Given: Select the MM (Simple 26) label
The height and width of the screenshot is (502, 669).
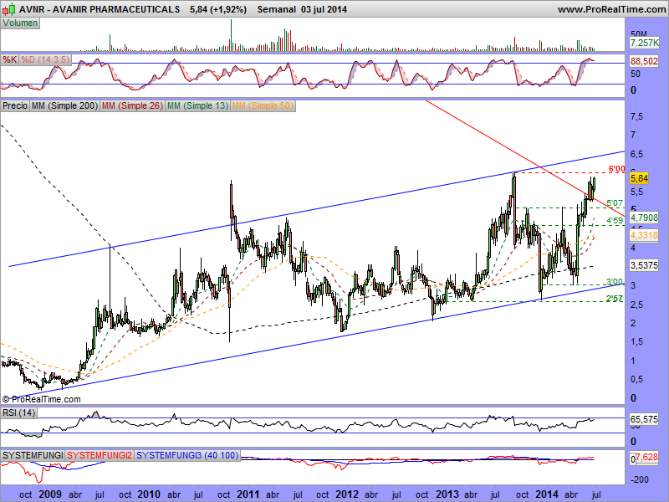Looking at the screenshot, I should click(x=132, y=105).
